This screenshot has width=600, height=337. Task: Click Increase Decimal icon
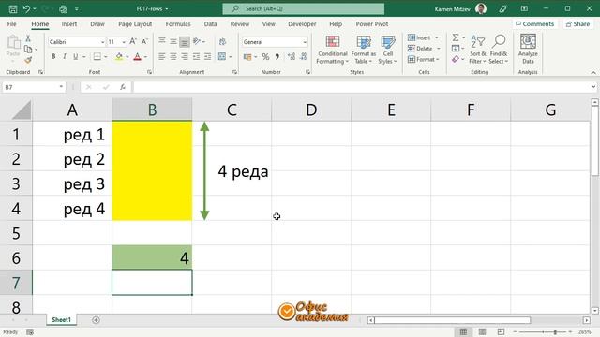click(x=292, y=57)
